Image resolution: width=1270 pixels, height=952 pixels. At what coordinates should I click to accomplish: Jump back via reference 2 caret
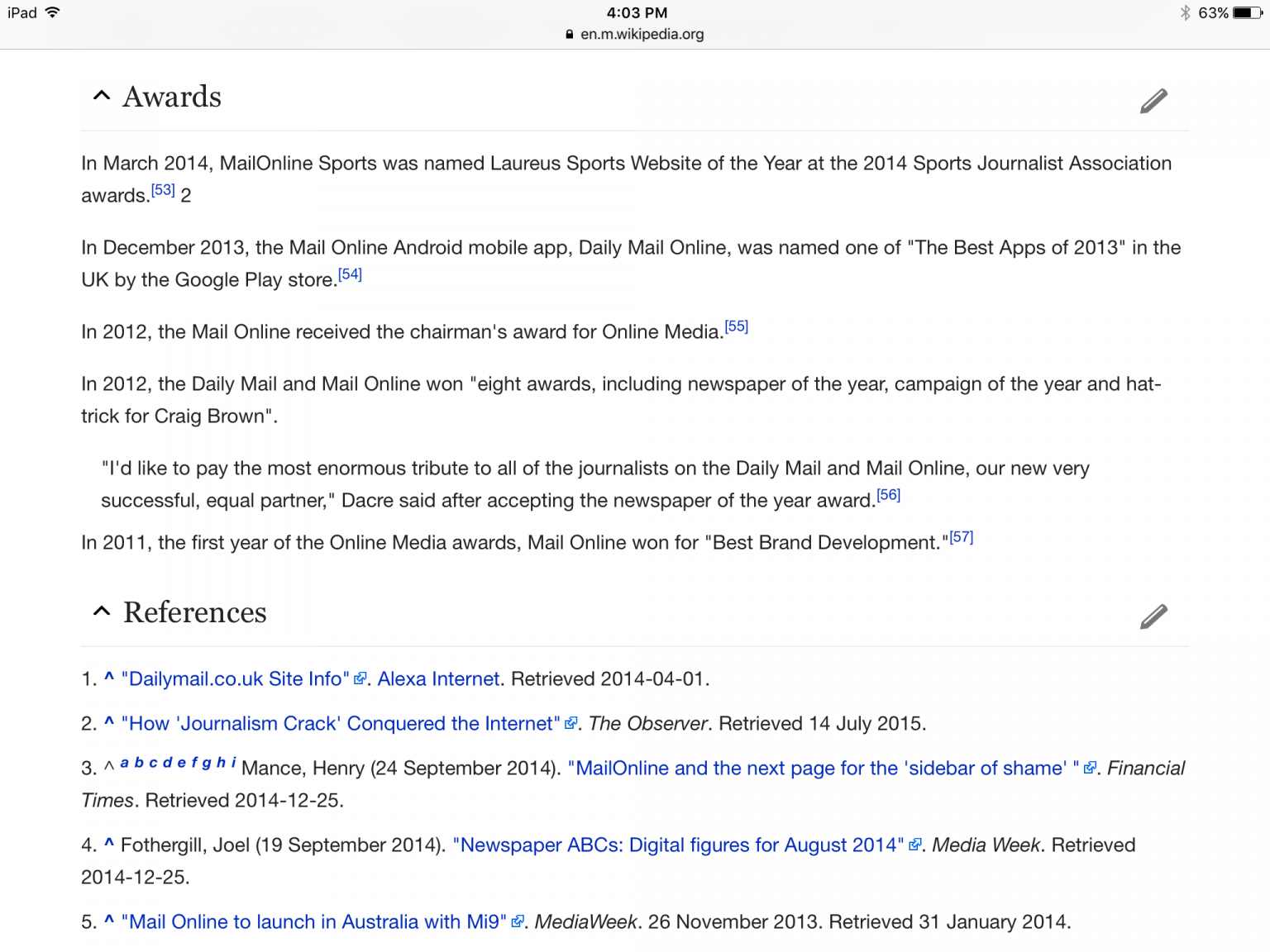[x=109, y=722]
